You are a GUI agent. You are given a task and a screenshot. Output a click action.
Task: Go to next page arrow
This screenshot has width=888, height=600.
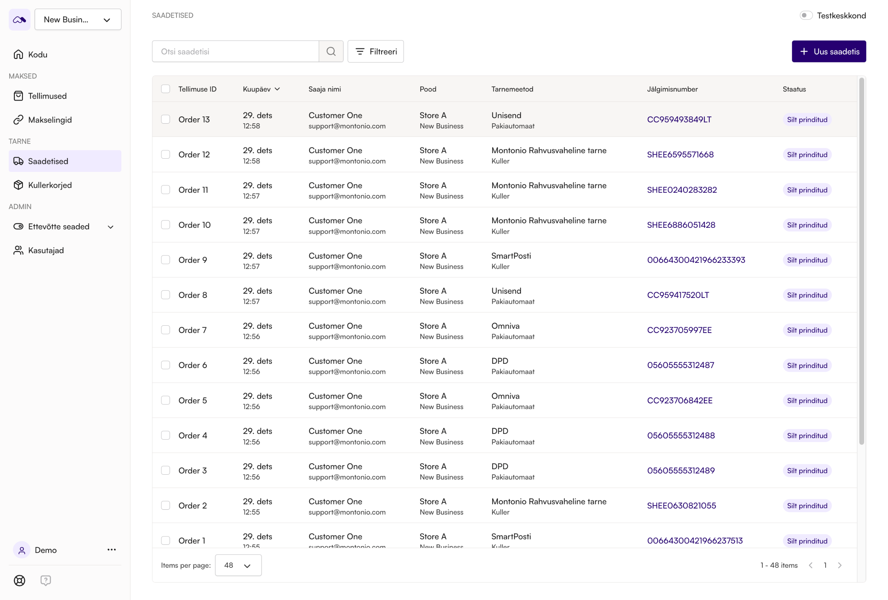pos(839,565)
